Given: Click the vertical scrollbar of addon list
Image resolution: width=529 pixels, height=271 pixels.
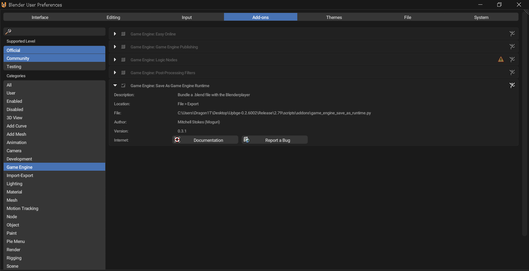Looking at the screenshot, I should tap(524, 124).
